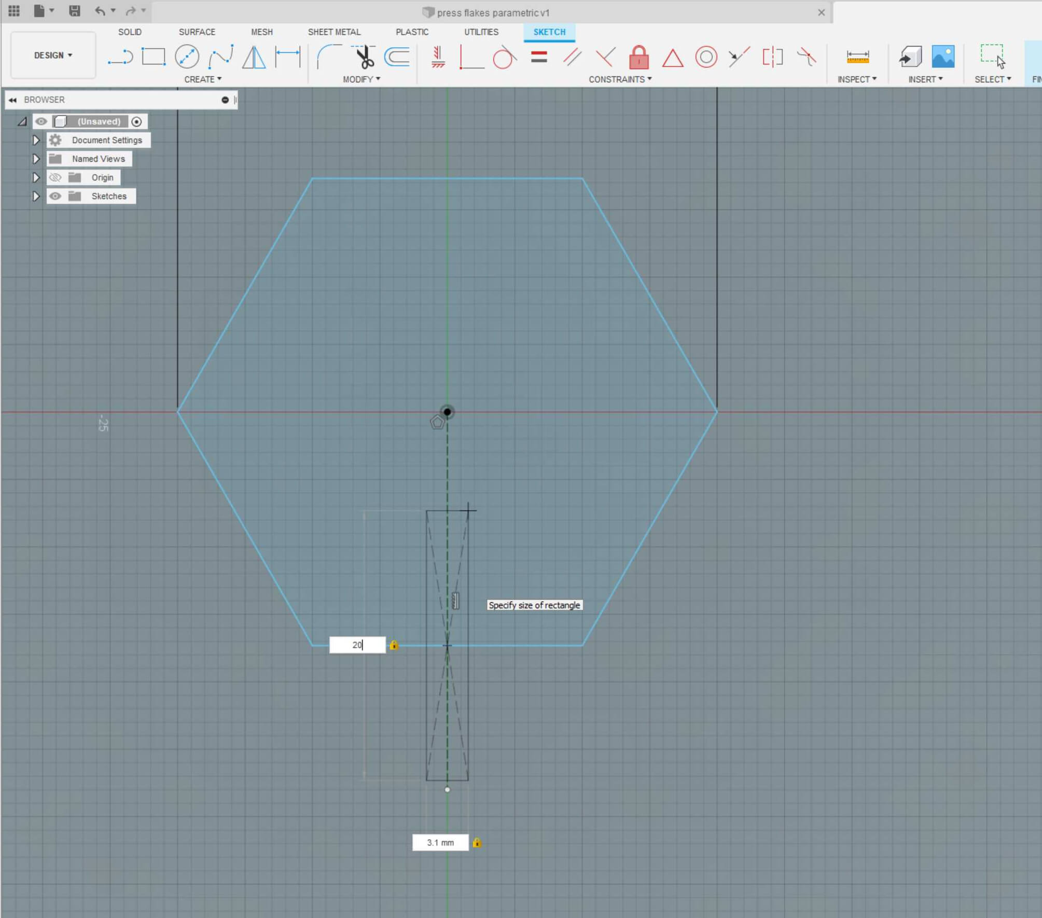Close the press flakes parametric document tab
The width and height of the screenshot is (1042, 918).
[x=821, y=12]
